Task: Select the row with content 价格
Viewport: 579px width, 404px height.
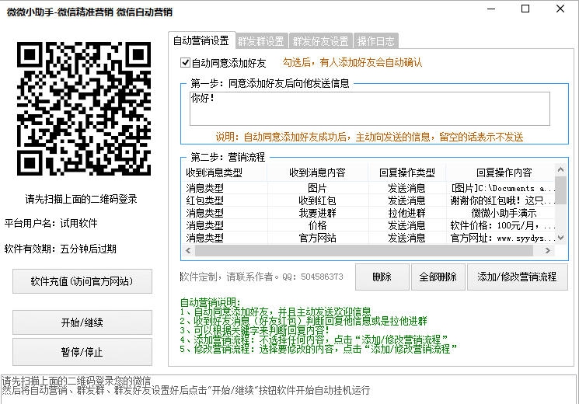Action: coord(369,225)
